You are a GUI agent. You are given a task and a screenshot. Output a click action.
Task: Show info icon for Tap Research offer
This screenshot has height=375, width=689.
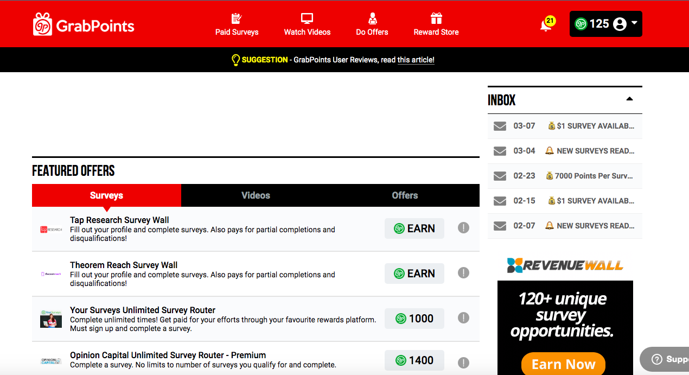[463, 228]
